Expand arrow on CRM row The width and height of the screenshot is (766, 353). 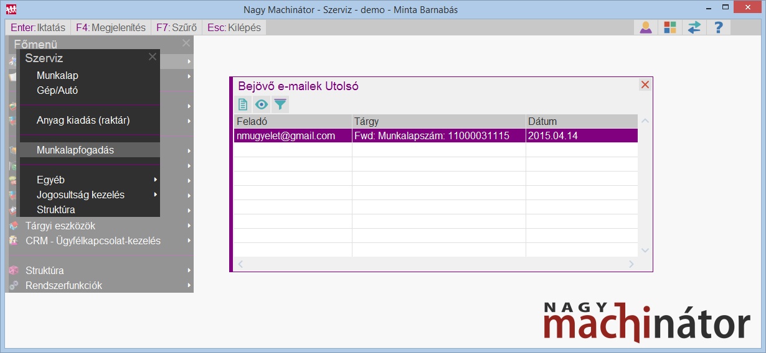coord(189,241)
